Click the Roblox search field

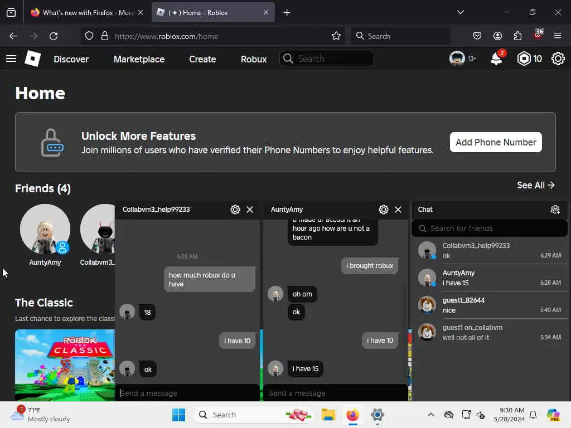[327, 59]
